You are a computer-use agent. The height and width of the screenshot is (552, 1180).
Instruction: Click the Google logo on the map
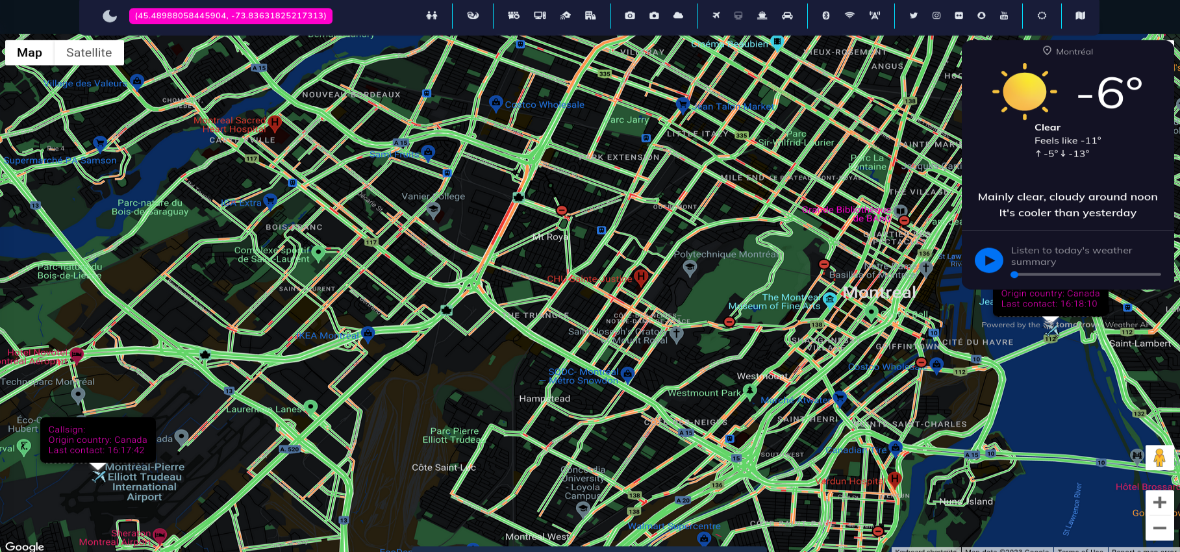(x=25, y=546)
